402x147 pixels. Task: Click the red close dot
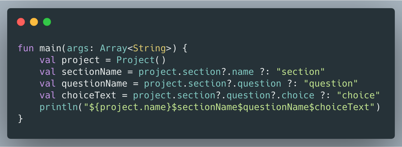[21, 22]
